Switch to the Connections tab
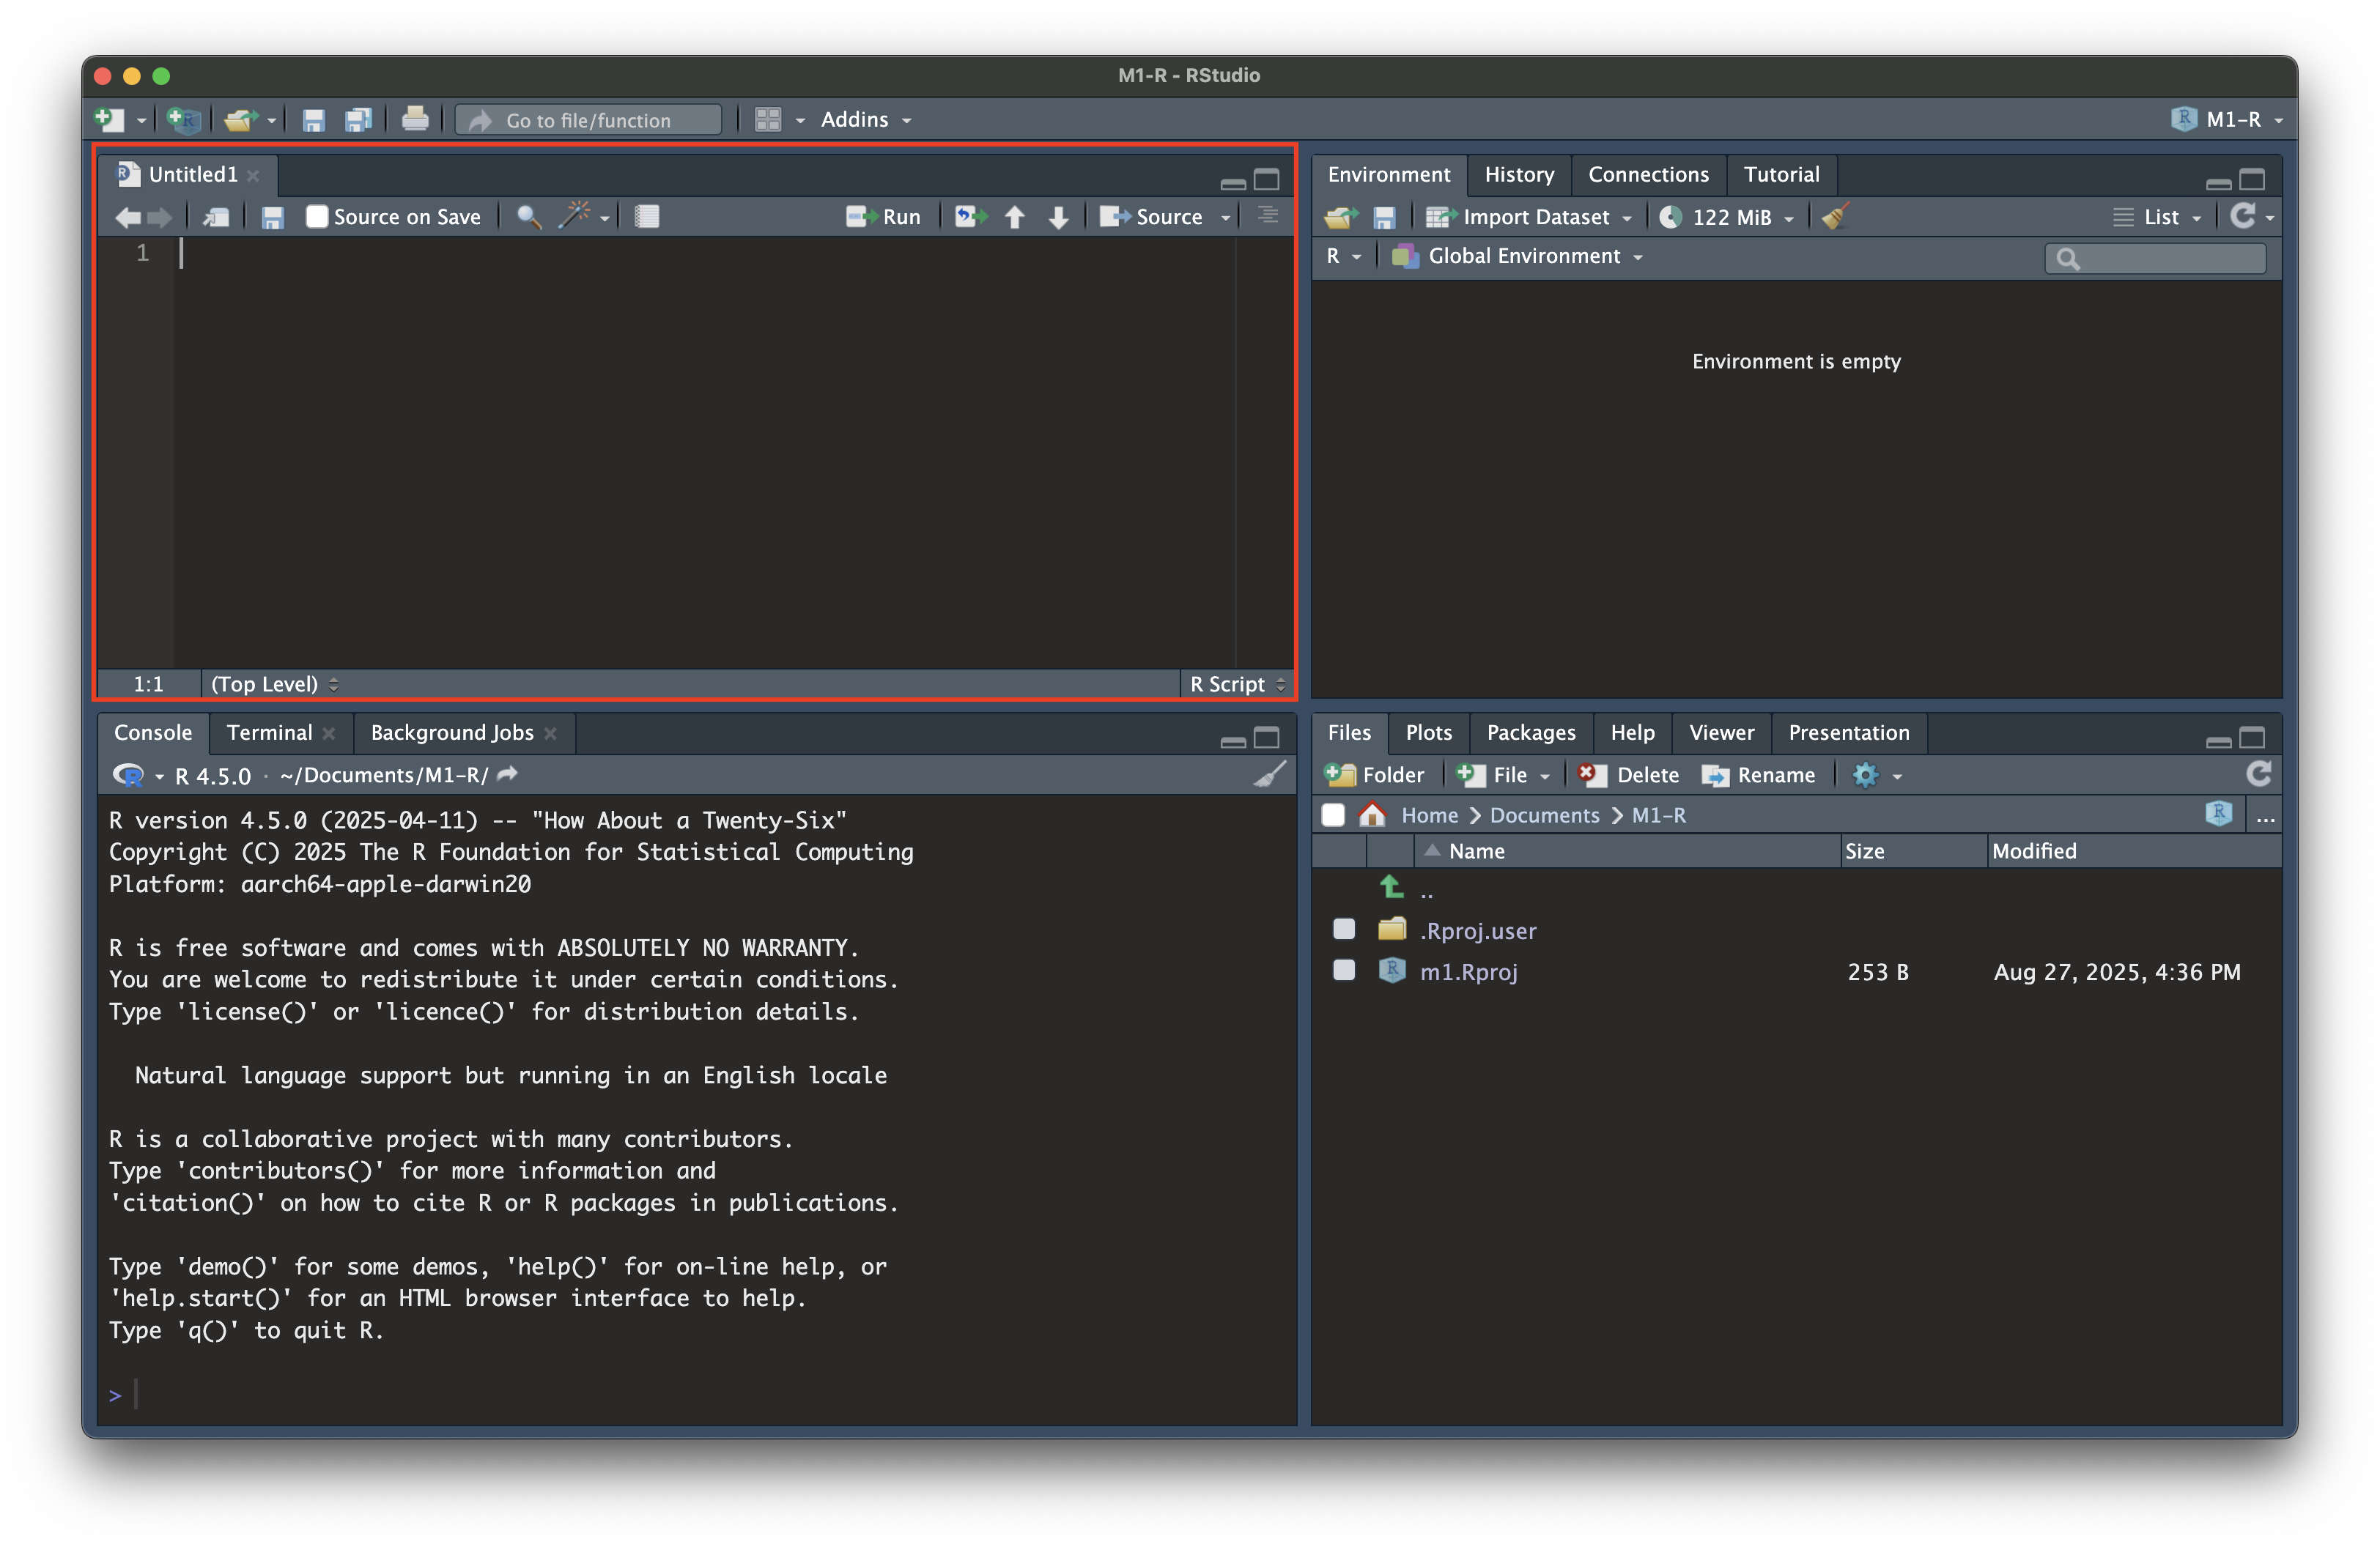 point(1648,175)
